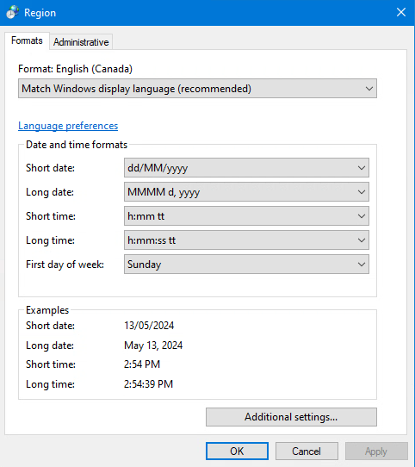Expand the Short date format dropdown

click(246, 168)
